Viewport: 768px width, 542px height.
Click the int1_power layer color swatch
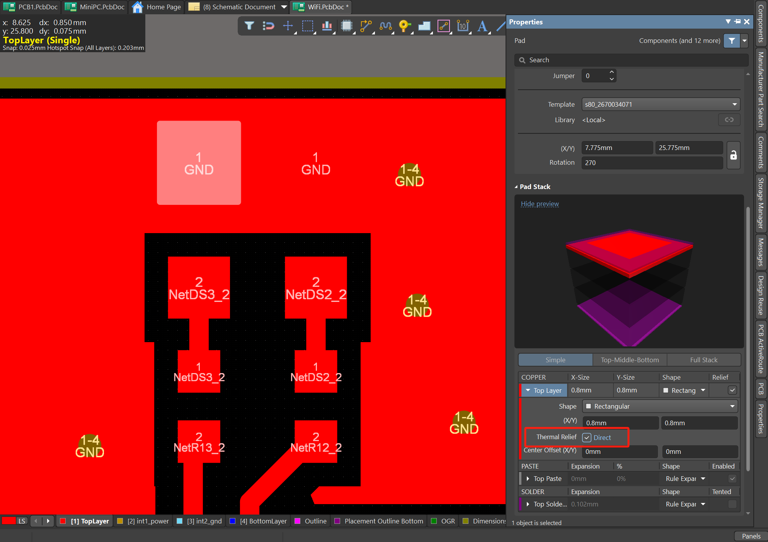(120, 521)
